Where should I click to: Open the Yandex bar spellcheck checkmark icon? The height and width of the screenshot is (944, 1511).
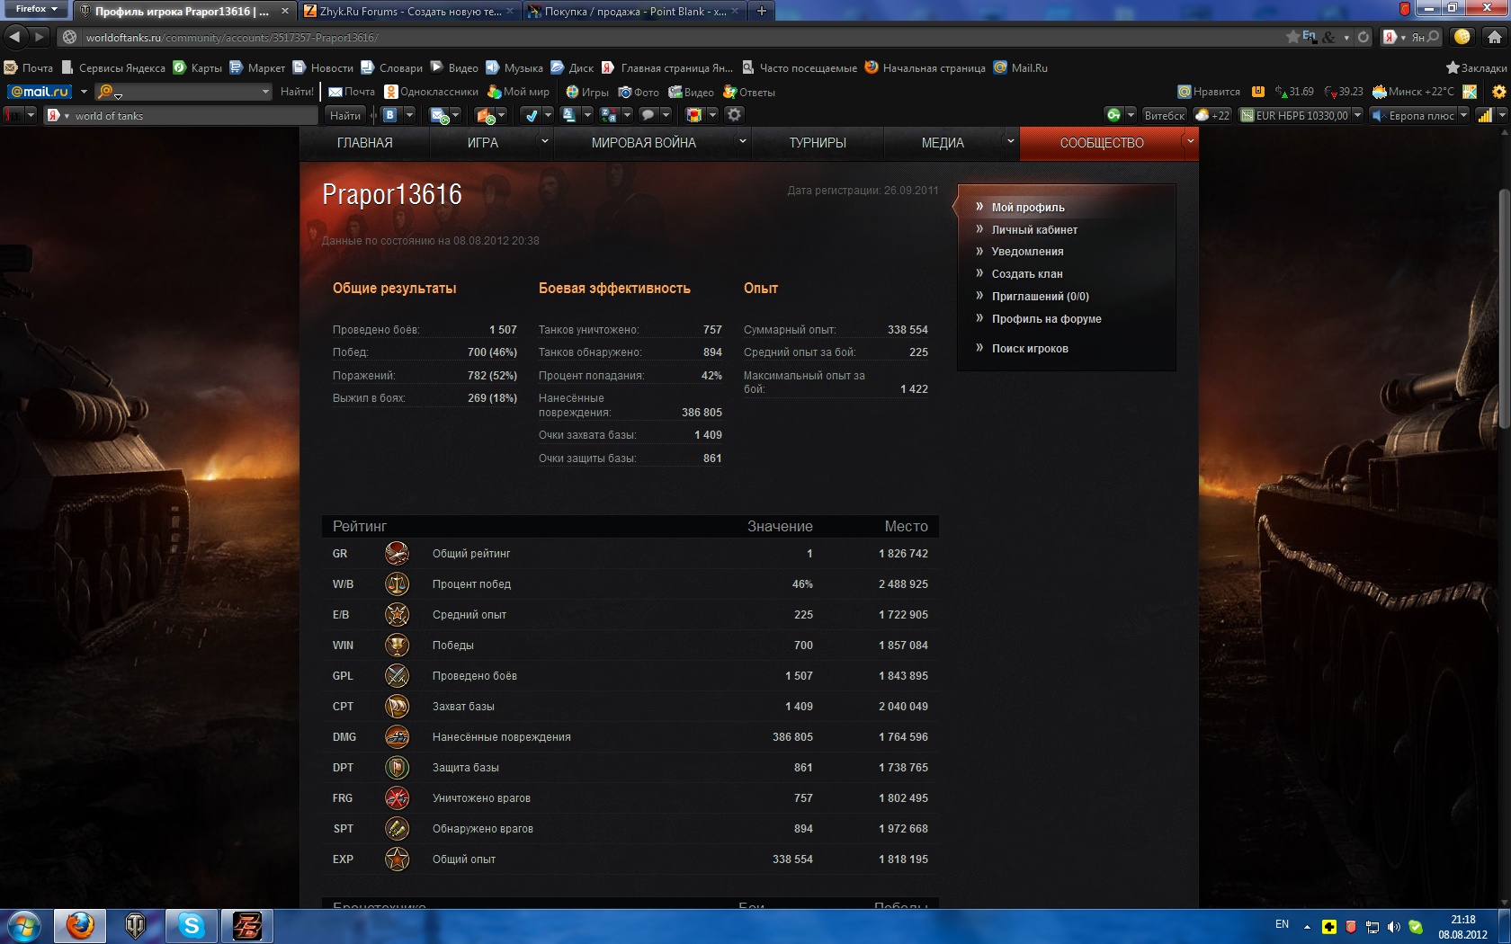pyautogui.click(x=532, y=115)
